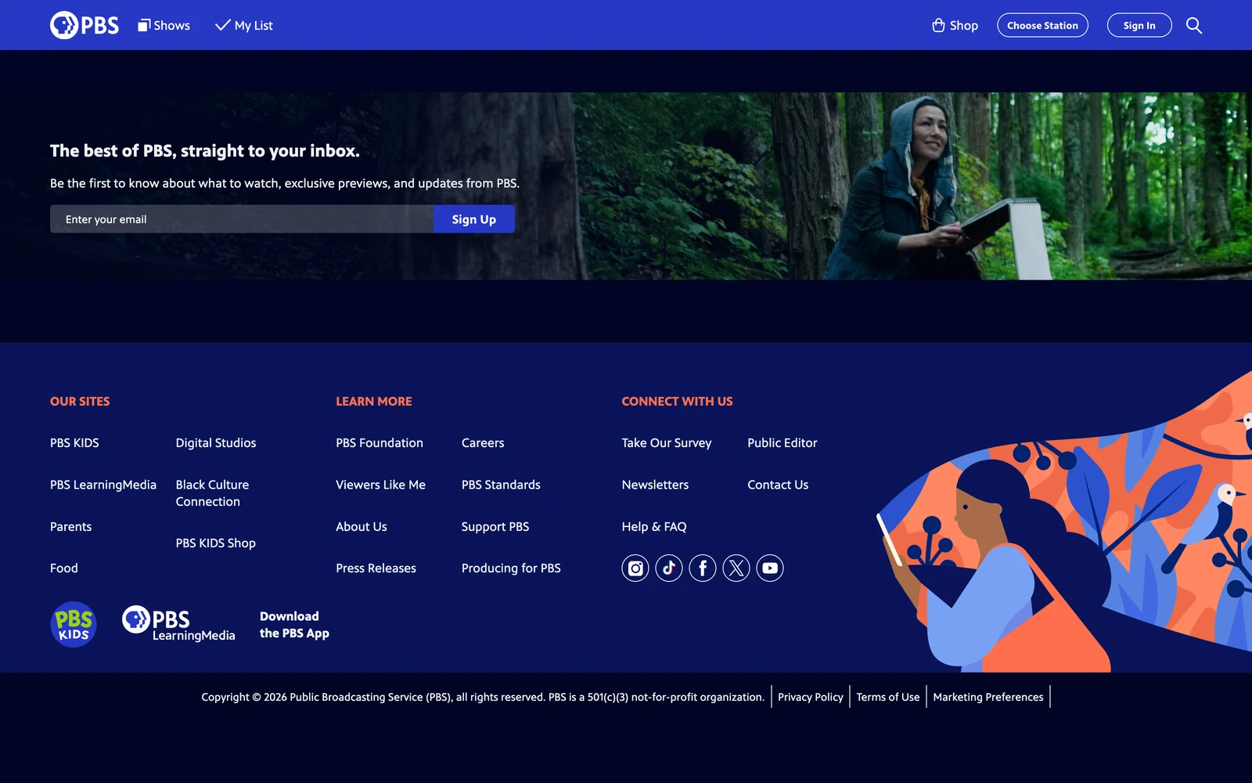The height and width of the screenshot is (783, 1252).
Task: Open the Careers link
Action: pos(483,443)
